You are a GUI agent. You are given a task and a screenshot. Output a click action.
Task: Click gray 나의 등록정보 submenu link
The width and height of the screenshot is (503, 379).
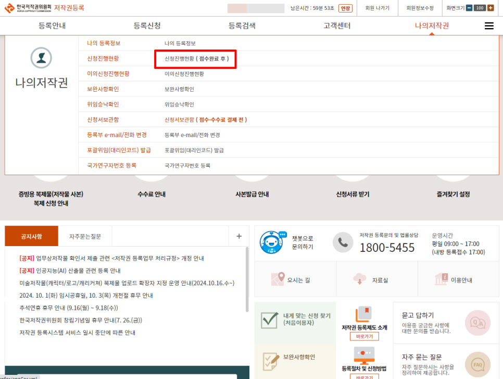pyautogui.click(x=180, y=43)
